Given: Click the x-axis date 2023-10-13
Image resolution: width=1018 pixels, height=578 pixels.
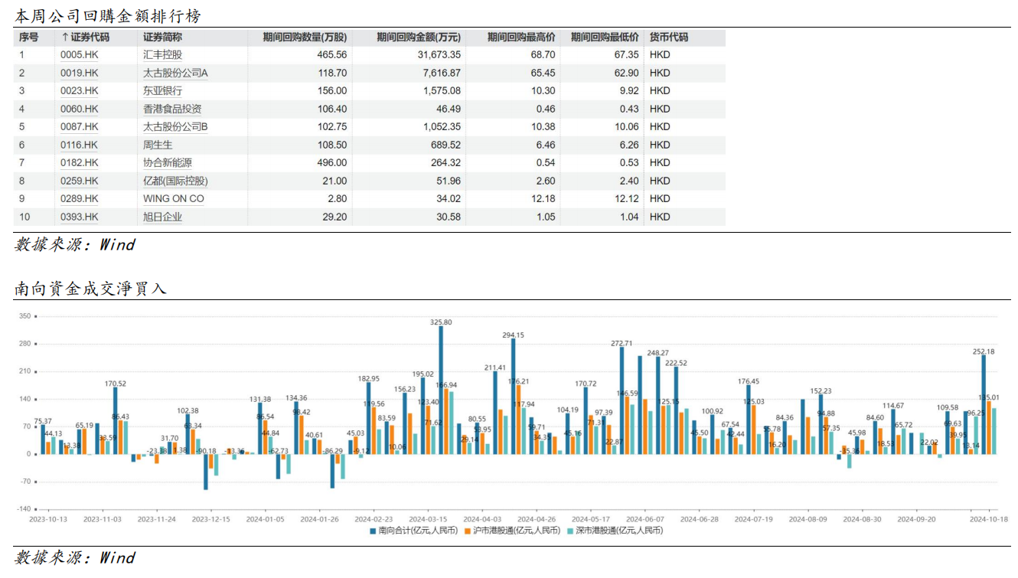Looking at the screenshot, I should [48, 519].
